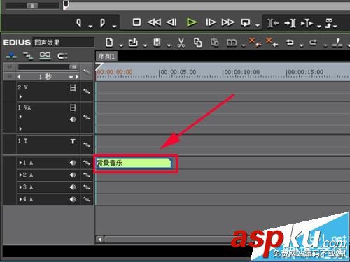Click the Copy icon in timeline toolbar
350x262 pixels.
(x=197, y=43)
